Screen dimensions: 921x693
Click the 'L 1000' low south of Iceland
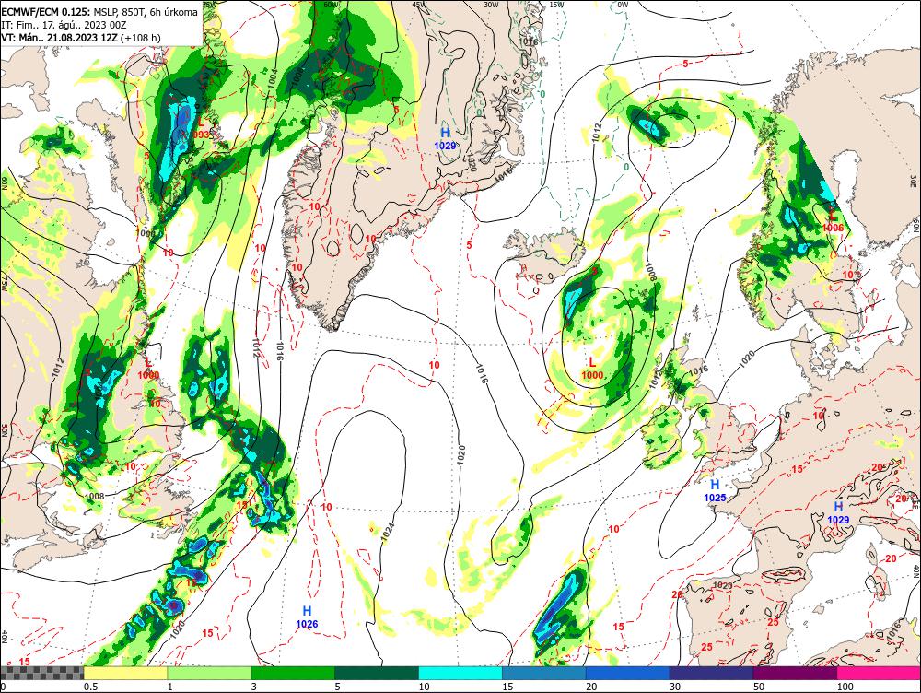[x=592, y=369]
